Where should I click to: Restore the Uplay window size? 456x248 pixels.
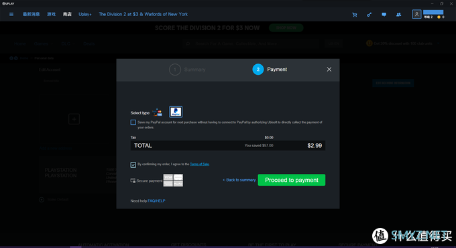[441, 4]
